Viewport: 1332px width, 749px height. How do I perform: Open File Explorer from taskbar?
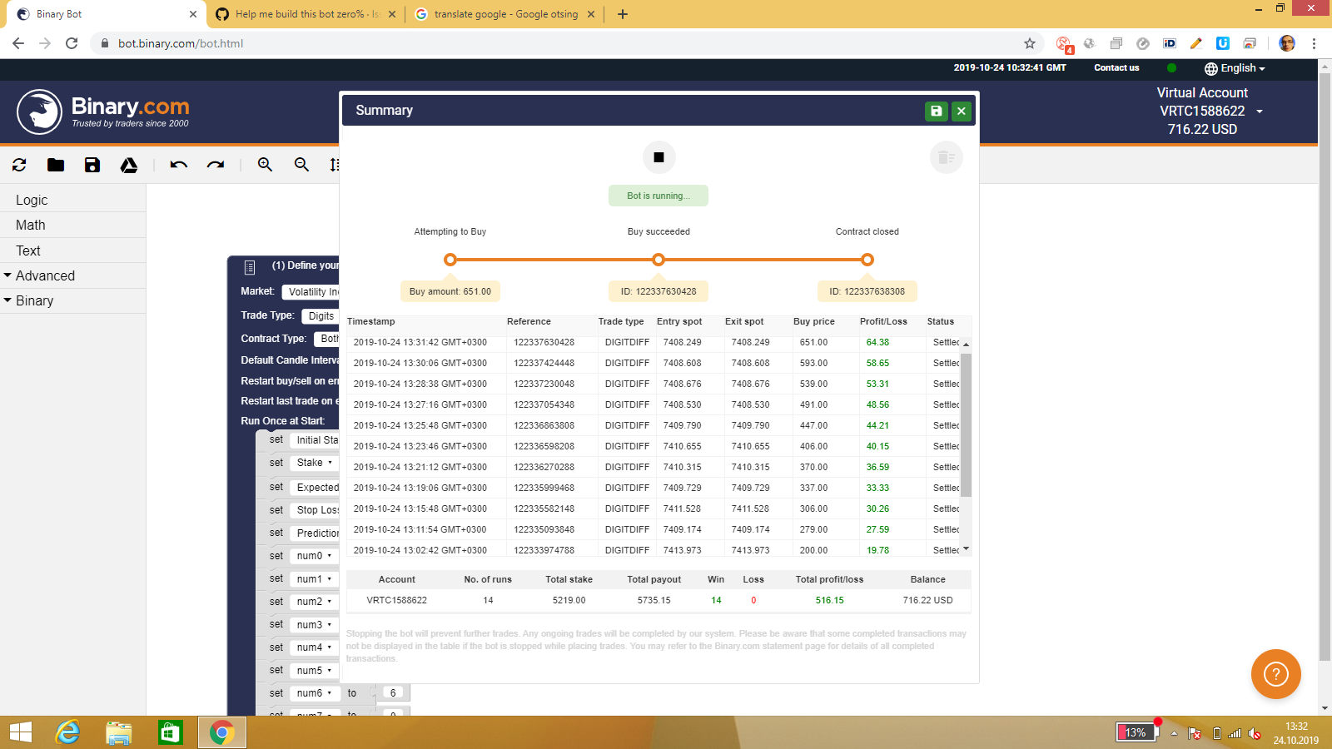(119, 732)
